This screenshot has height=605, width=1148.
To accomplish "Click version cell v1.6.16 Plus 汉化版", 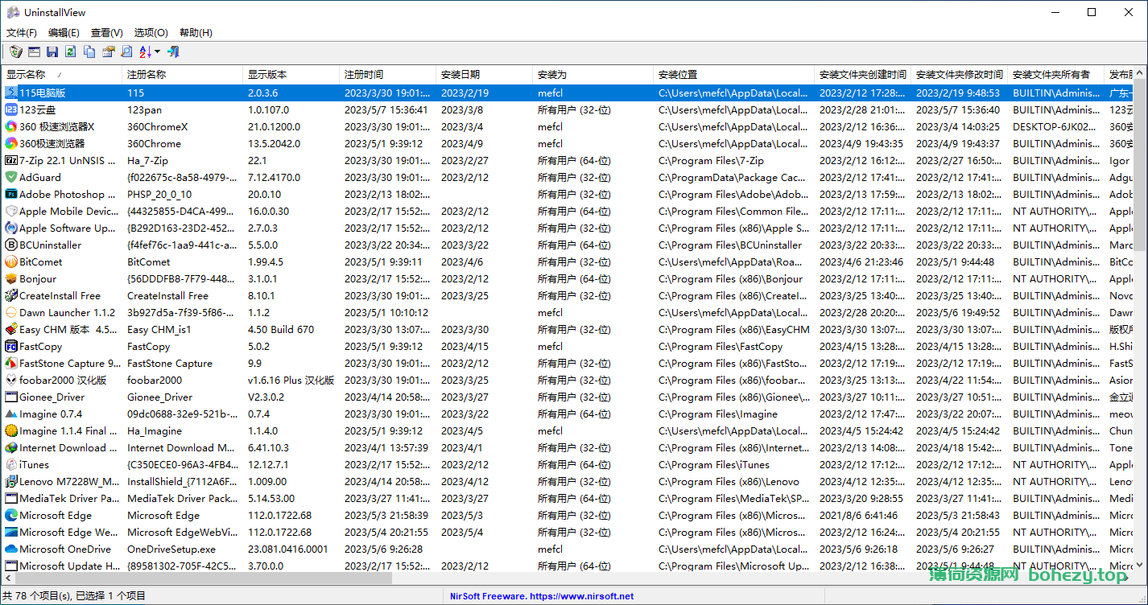I will pyautogui.click(x=291, y=380).
